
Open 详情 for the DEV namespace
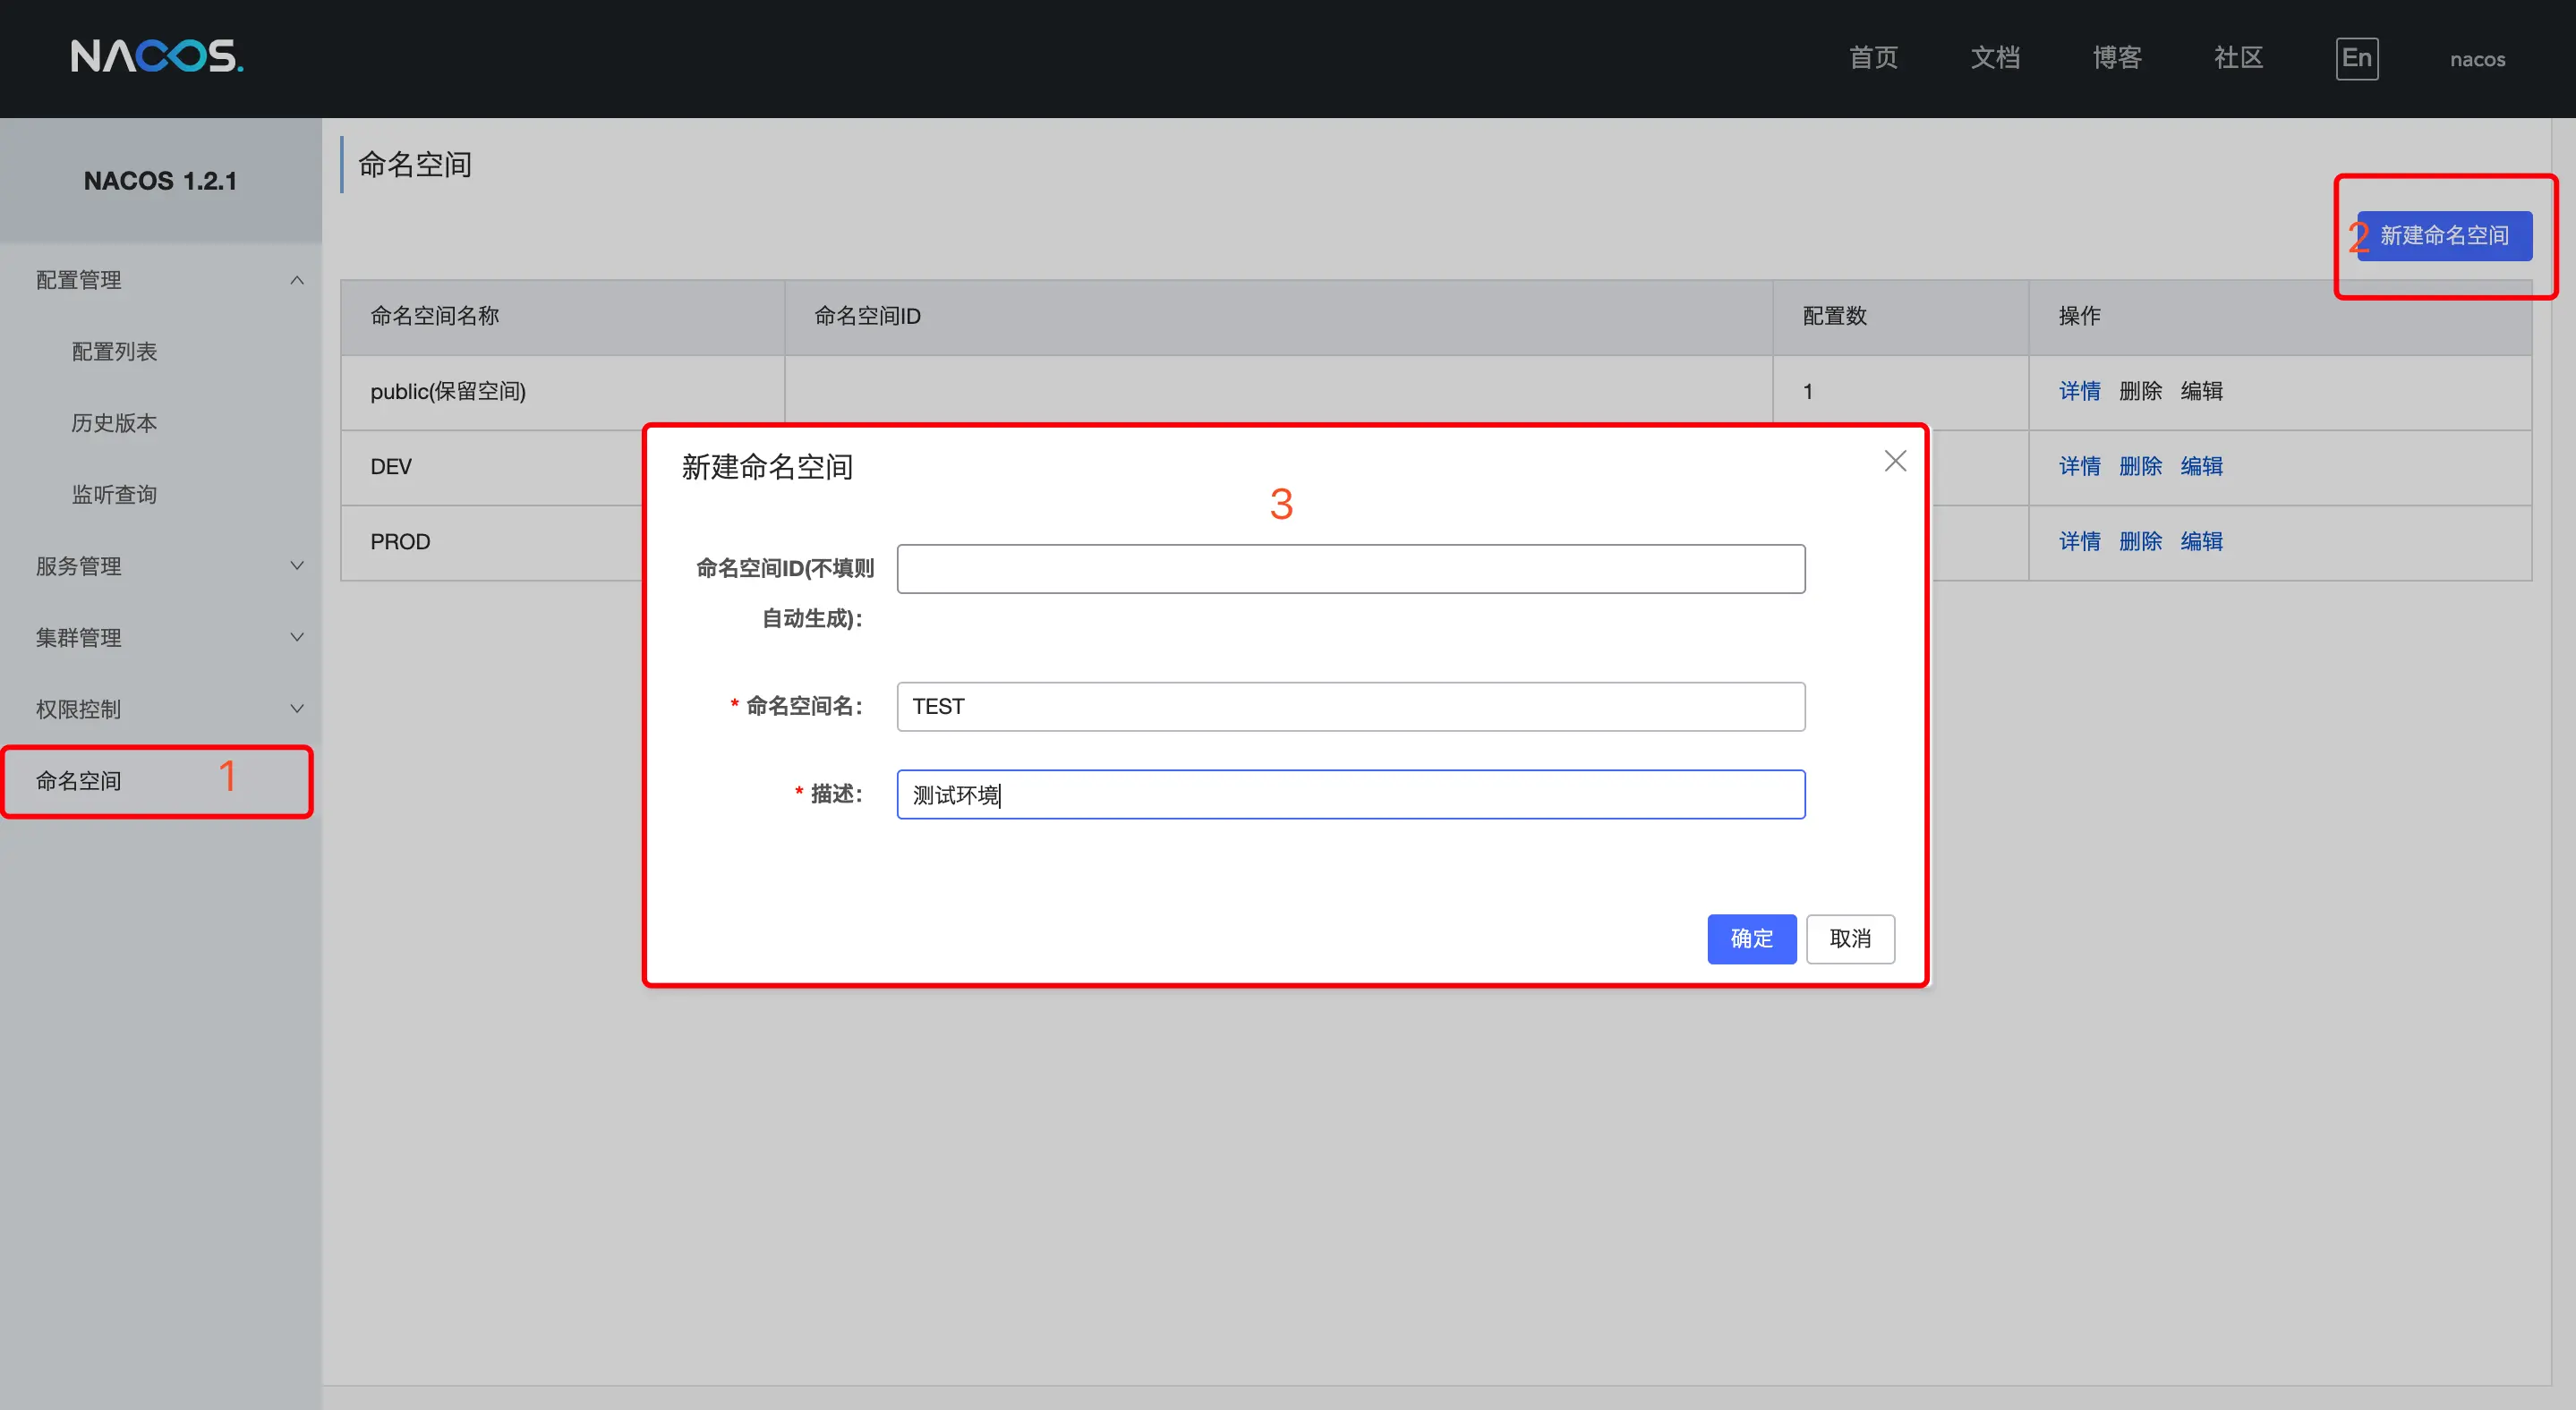pyautogui.click(x=2079, y=465)
